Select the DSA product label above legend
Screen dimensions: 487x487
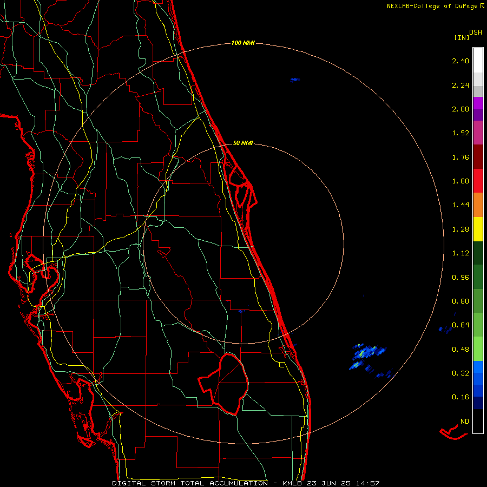476,32
